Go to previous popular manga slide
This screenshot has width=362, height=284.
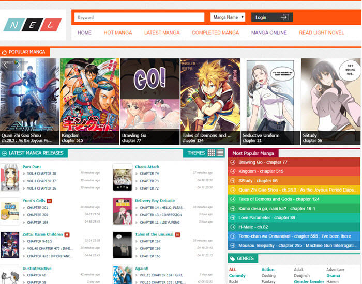click(6, 65)
